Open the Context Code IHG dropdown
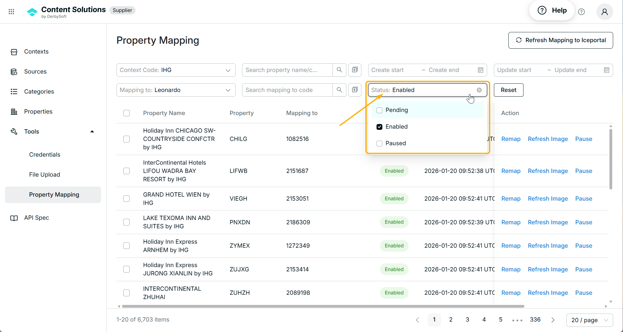Viewport: 623px width, 332px height. click(x=176, y=70)
